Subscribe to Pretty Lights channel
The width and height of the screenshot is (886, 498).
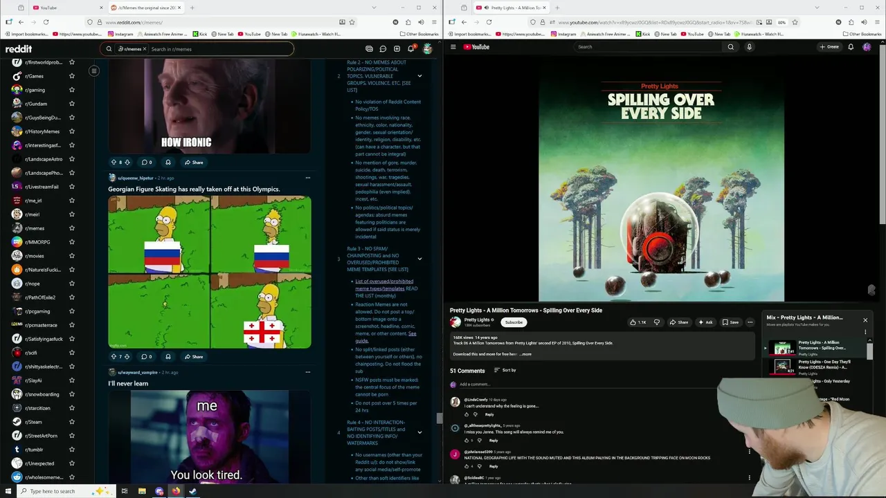point(514,322)
